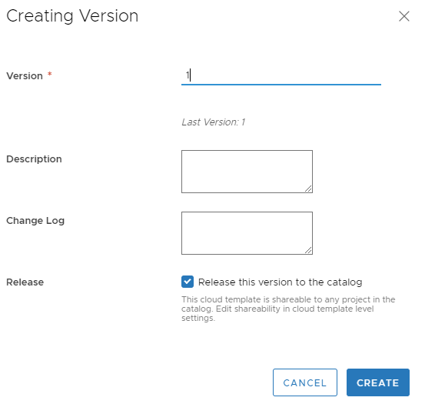Click the Description field label
The image size is (425, 404).
(x=34, y=159)
